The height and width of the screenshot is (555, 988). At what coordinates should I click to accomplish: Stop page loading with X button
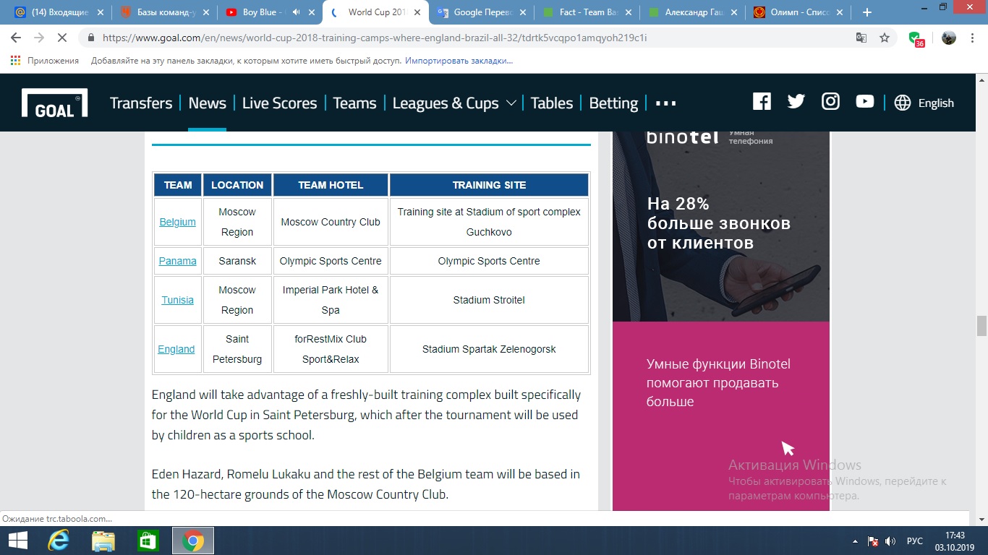tap(62, 38)
